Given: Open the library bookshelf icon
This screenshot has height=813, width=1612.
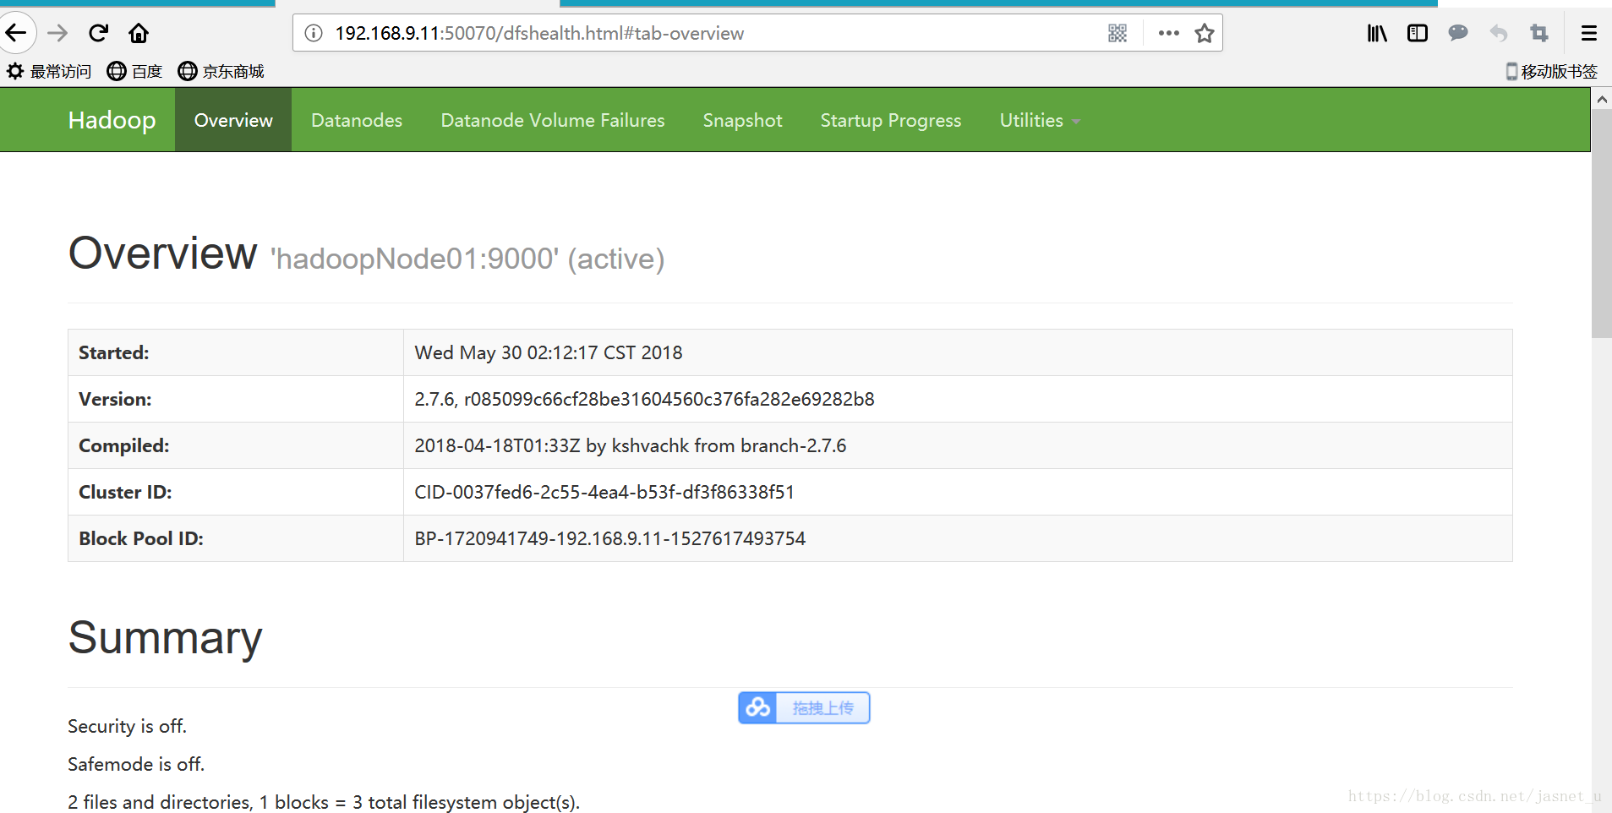Looking at the screenshot, I should point(1377,33).
